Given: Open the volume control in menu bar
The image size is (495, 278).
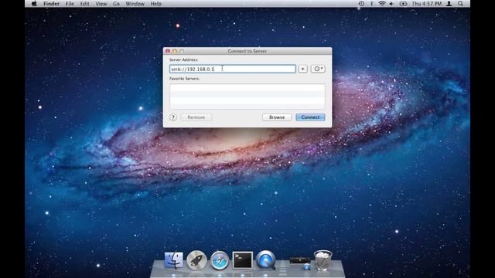Looking at the screenshot, I should (x=391, y=4).
